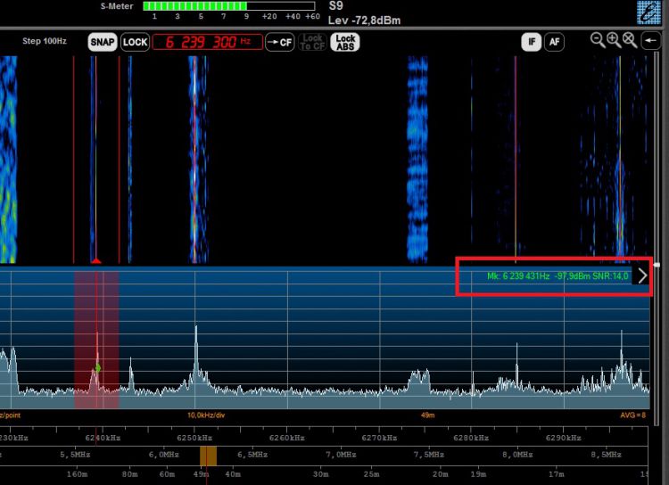This screenshot has height=485, width=669.
Task: Click 6280kHz on the frequency scale
Action: tap(471, 438)
